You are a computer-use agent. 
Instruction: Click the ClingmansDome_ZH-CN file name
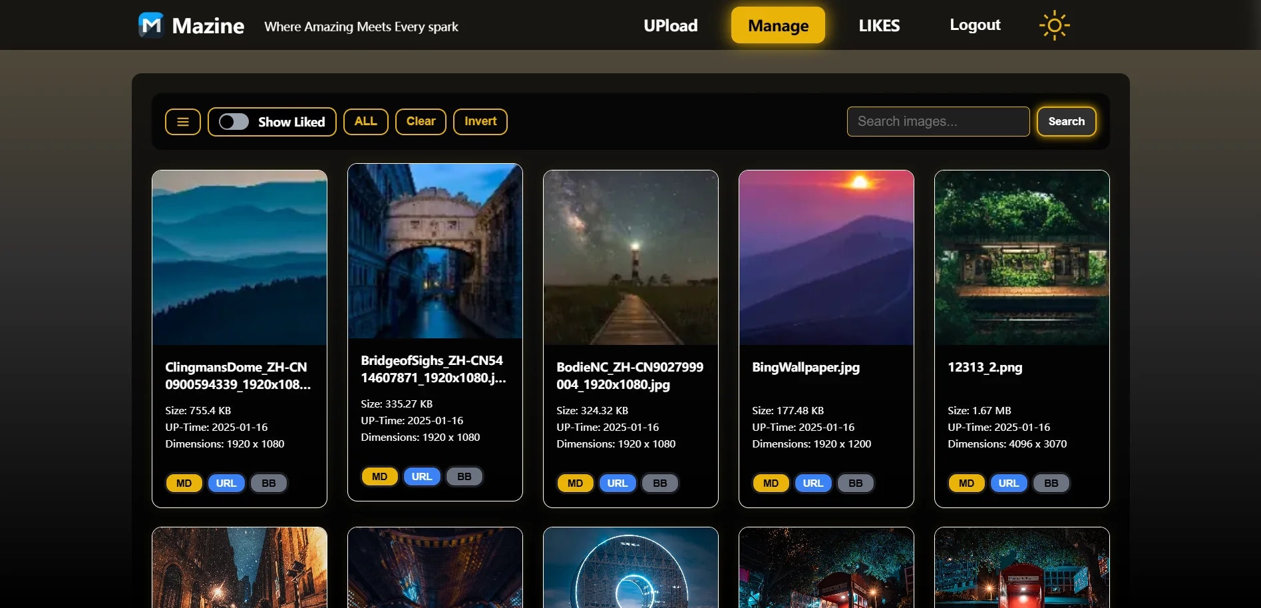(238, 376)
